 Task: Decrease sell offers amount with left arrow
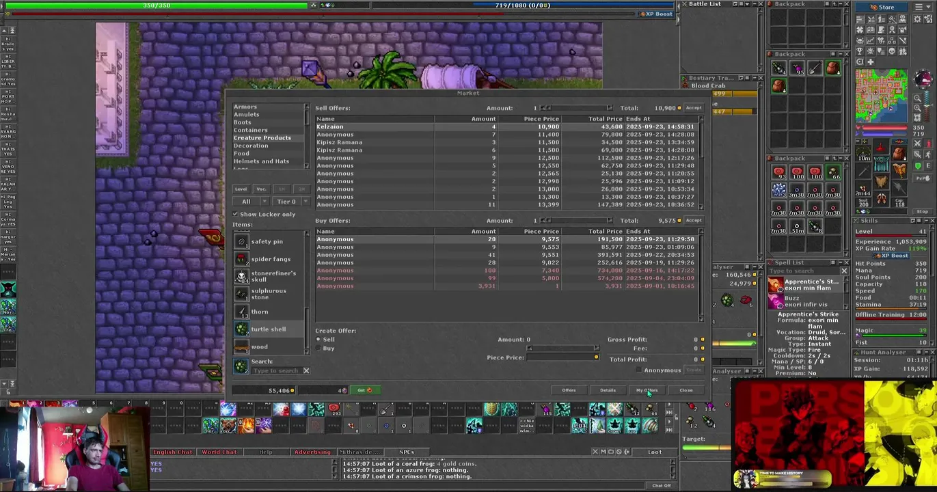pos(543,108)
